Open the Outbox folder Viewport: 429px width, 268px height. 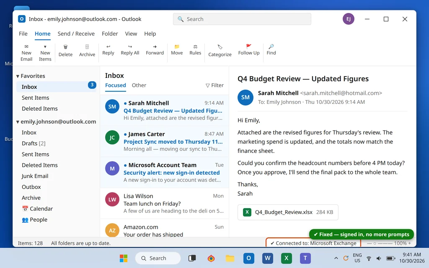pyautogui.click(x=56, y=187)
